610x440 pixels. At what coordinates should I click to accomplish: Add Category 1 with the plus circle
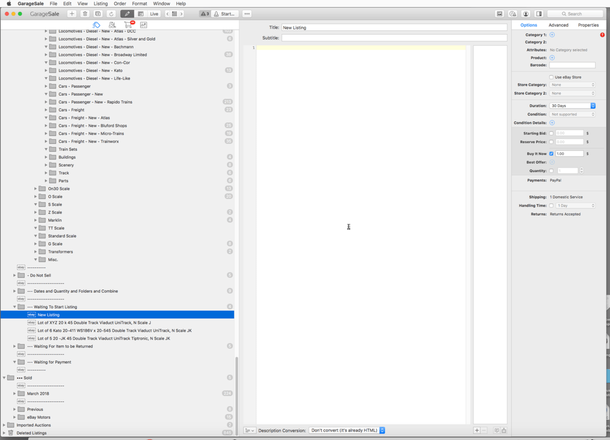(552, 35)
